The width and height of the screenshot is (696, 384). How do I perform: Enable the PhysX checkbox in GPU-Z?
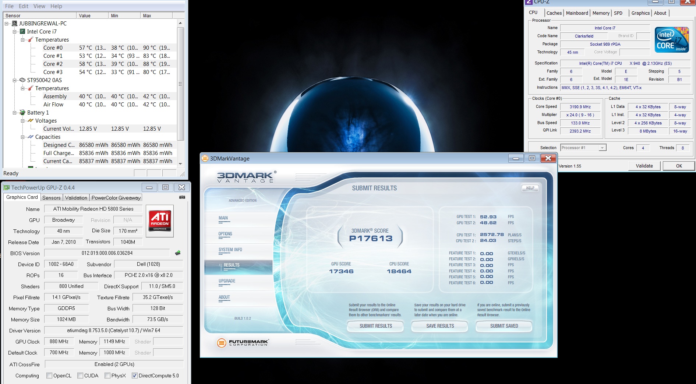point(107,376)
